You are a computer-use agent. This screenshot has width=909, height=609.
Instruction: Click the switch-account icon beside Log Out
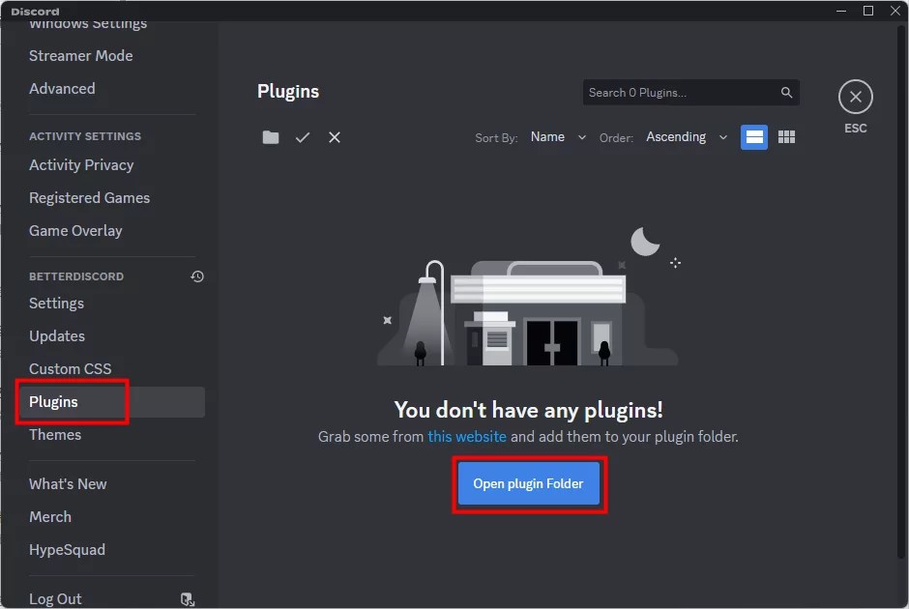[x=188, y=599]
